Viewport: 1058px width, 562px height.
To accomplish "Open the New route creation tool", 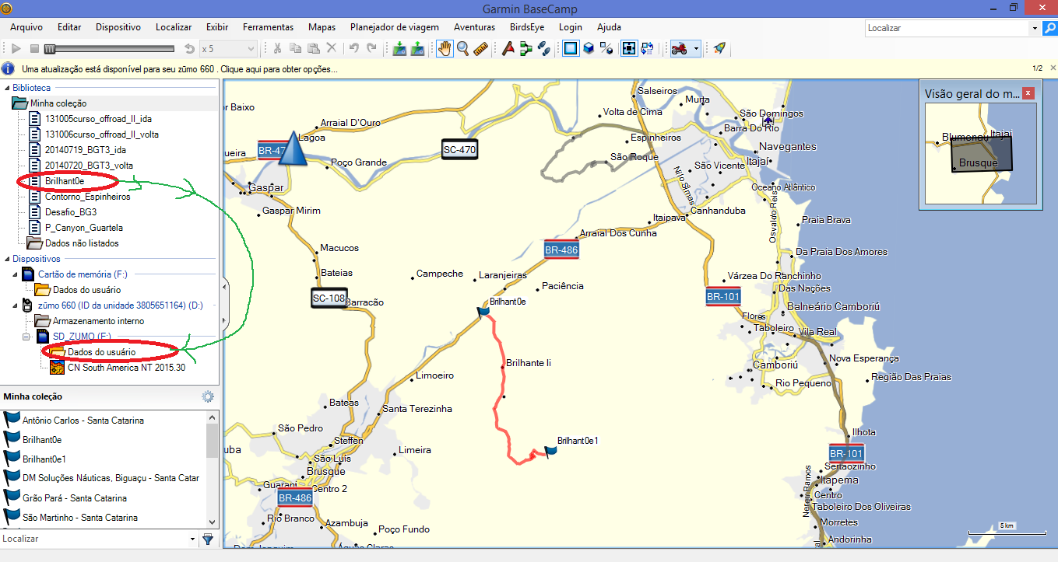I will 525,48.
